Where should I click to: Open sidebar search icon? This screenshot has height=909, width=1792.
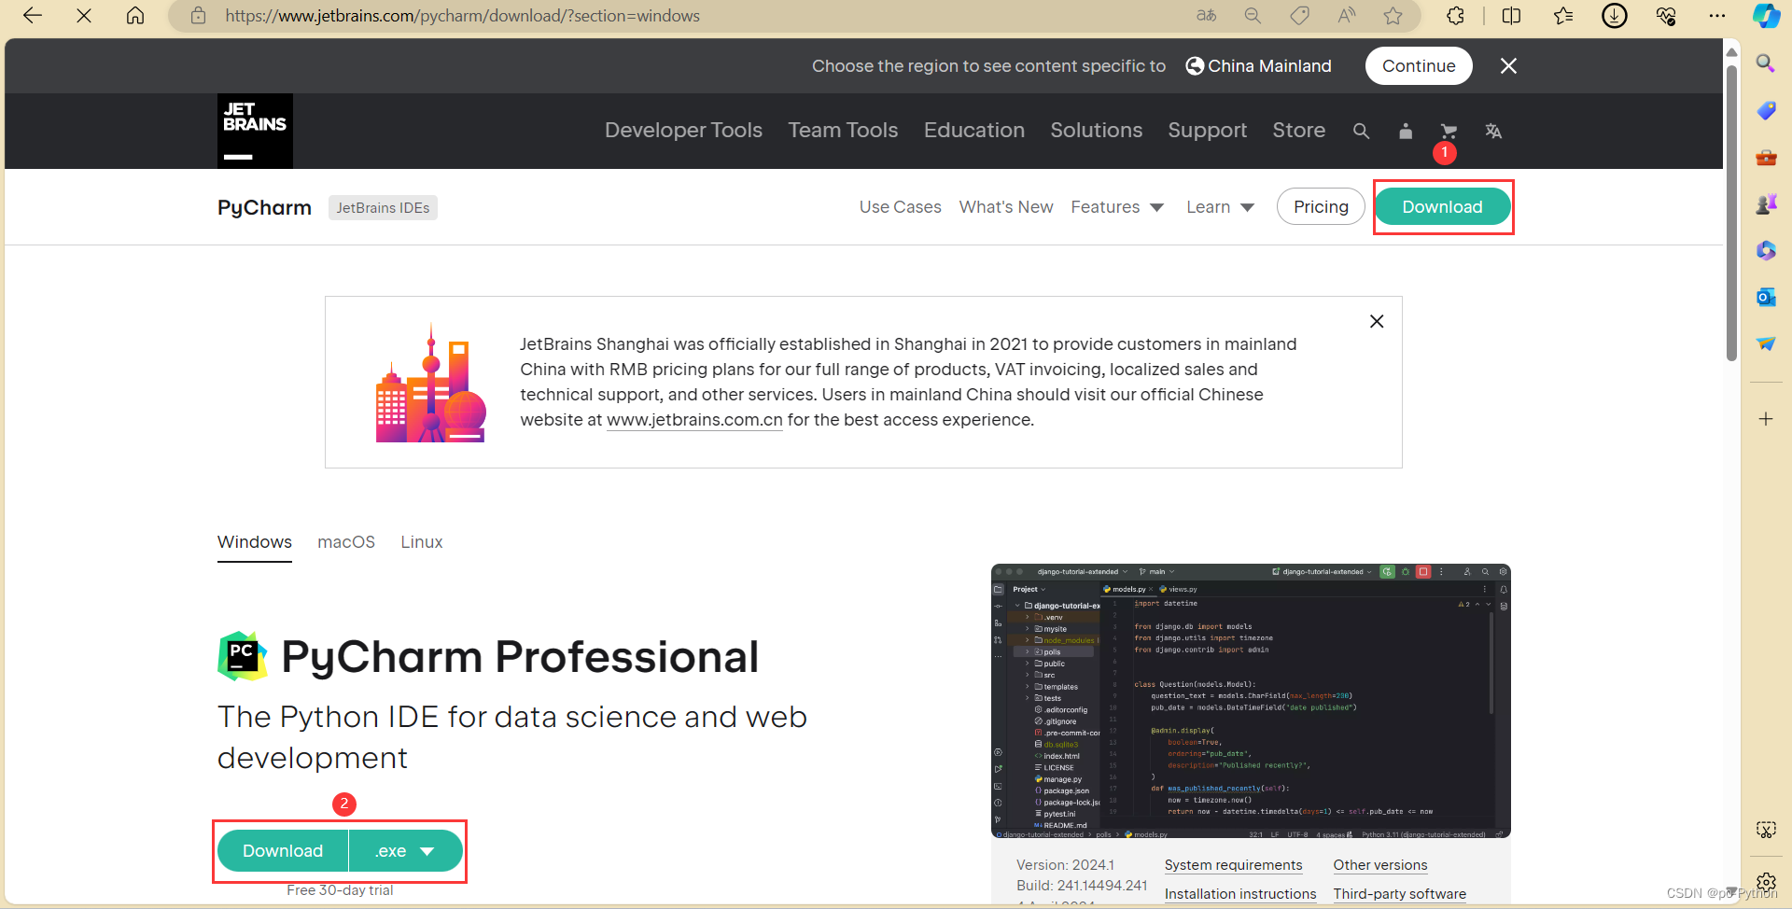[x=1766, y=63]
